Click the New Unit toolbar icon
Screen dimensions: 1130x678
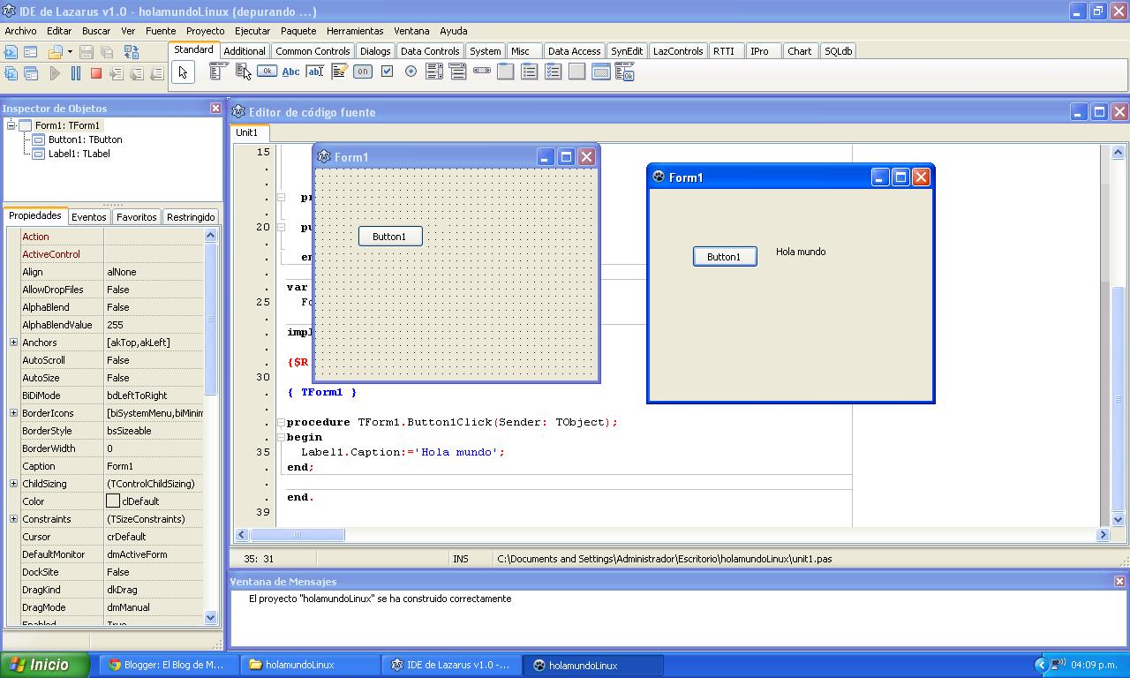11,53
